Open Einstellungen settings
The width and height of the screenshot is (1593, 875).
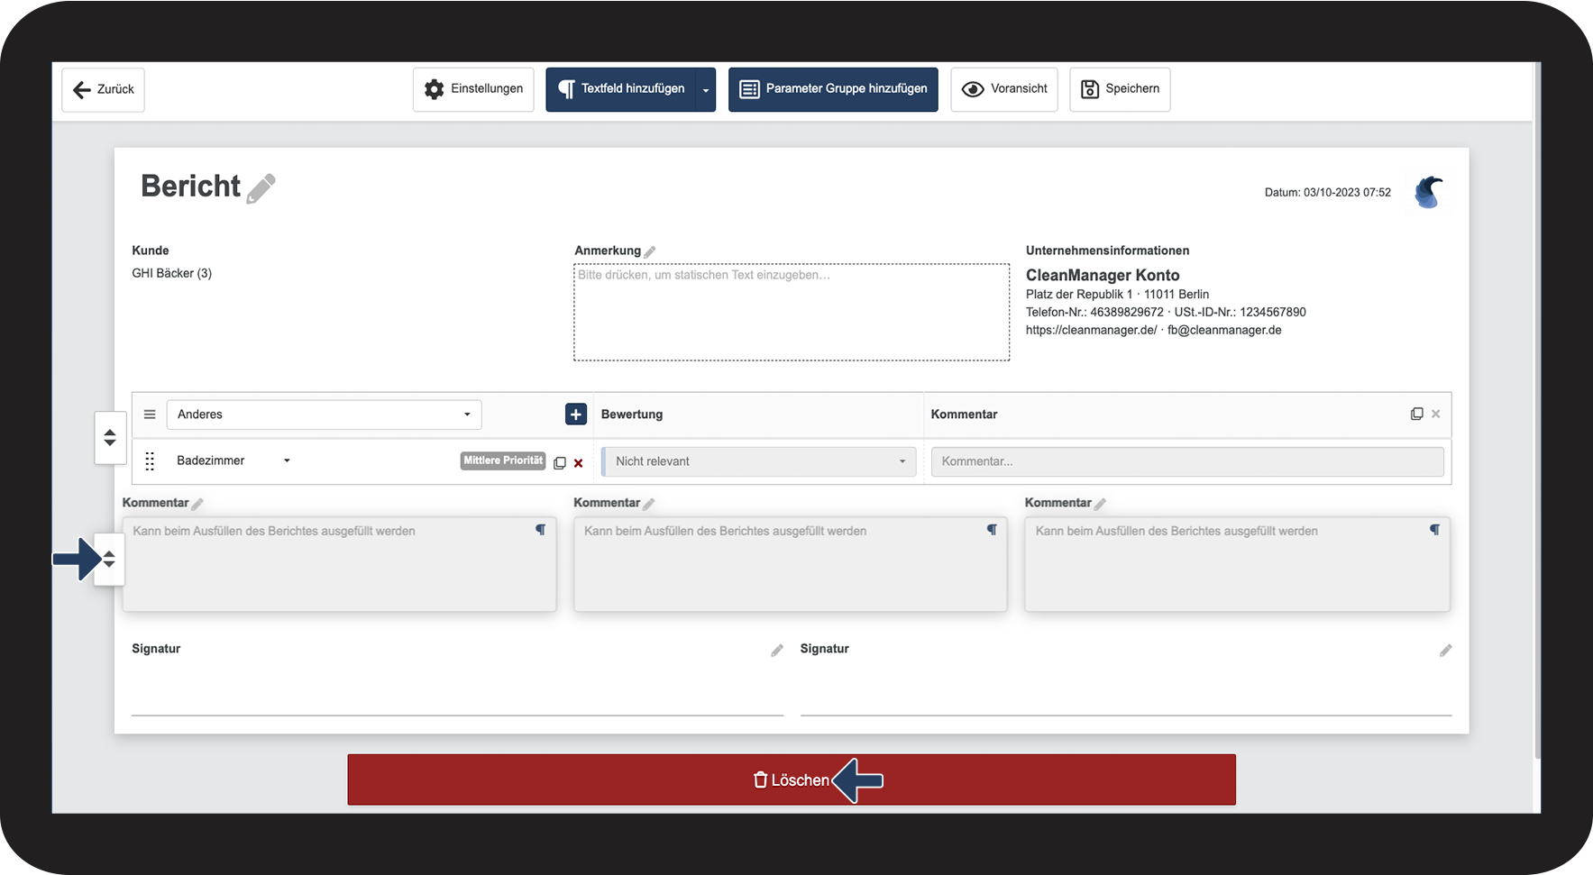click(473, 89)
